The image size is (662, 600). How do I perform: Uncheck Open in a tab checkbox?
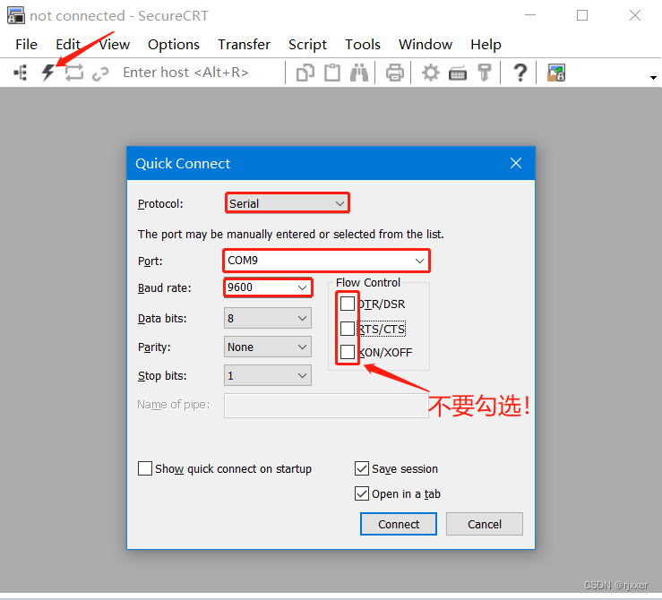tap(362, 493)
